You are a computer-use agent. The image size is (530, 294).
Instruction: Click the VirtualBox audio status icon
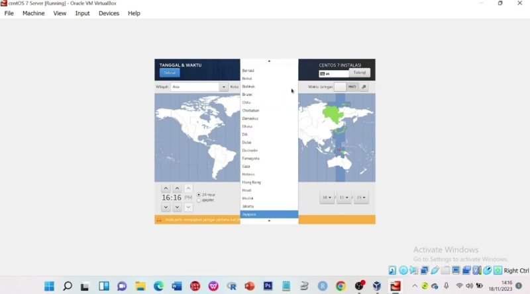point(413,270)
